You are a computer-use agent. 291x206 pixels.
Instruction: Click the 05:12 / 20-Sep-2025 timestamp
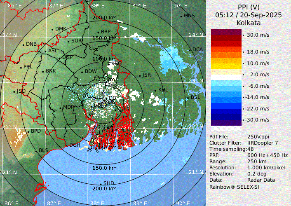(248, 15)
